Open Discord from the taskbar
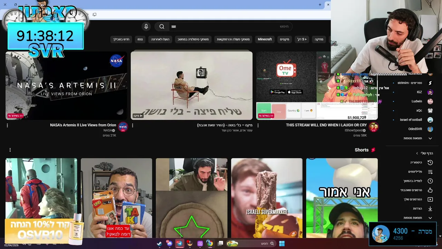442x249 pixels. (169, 243)
